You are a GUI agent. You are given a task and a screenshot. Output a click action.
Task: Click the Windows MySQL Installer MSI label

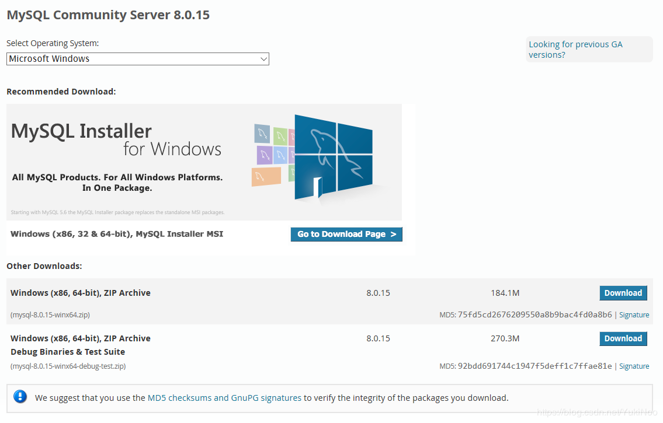117,234
